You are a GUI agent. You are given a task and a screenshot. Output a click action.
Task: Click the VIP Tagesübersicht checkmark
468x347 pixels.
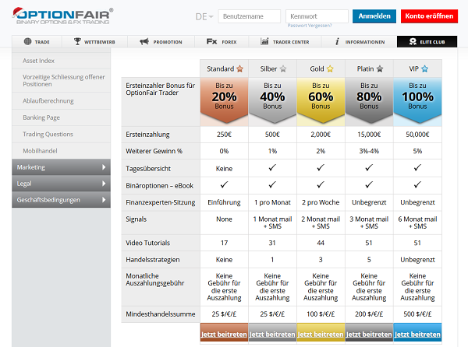417,168
